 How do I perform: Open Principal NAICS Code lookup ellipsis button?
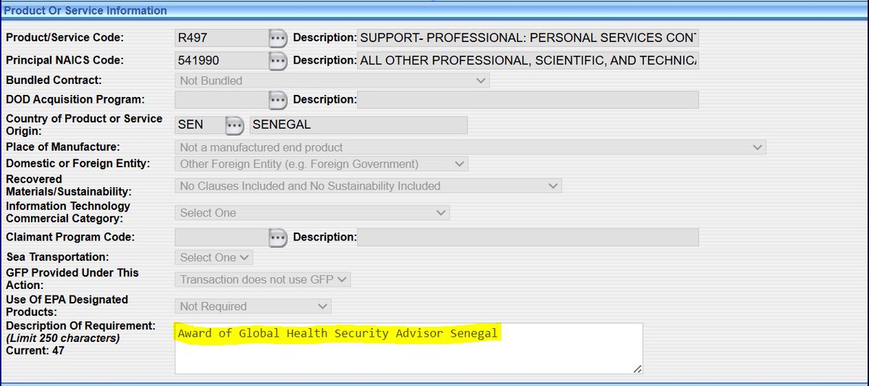click(278, 61)
